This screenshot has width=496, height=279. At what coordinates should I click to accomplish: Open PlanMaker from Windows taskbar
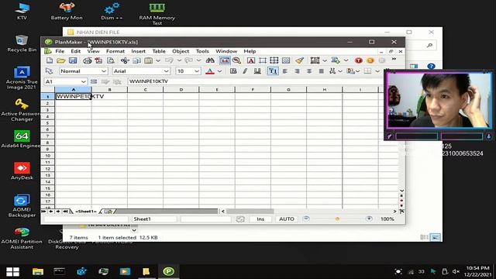pyautogui.click(x=169, y=271)
